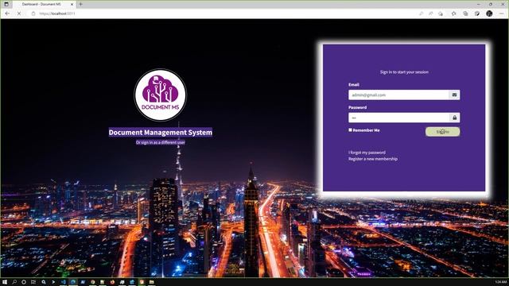Image resolution: width=509 pixels, height=286 pixels.
Task: Open the tab actions menu icon
Action: [x=6, y=4]
